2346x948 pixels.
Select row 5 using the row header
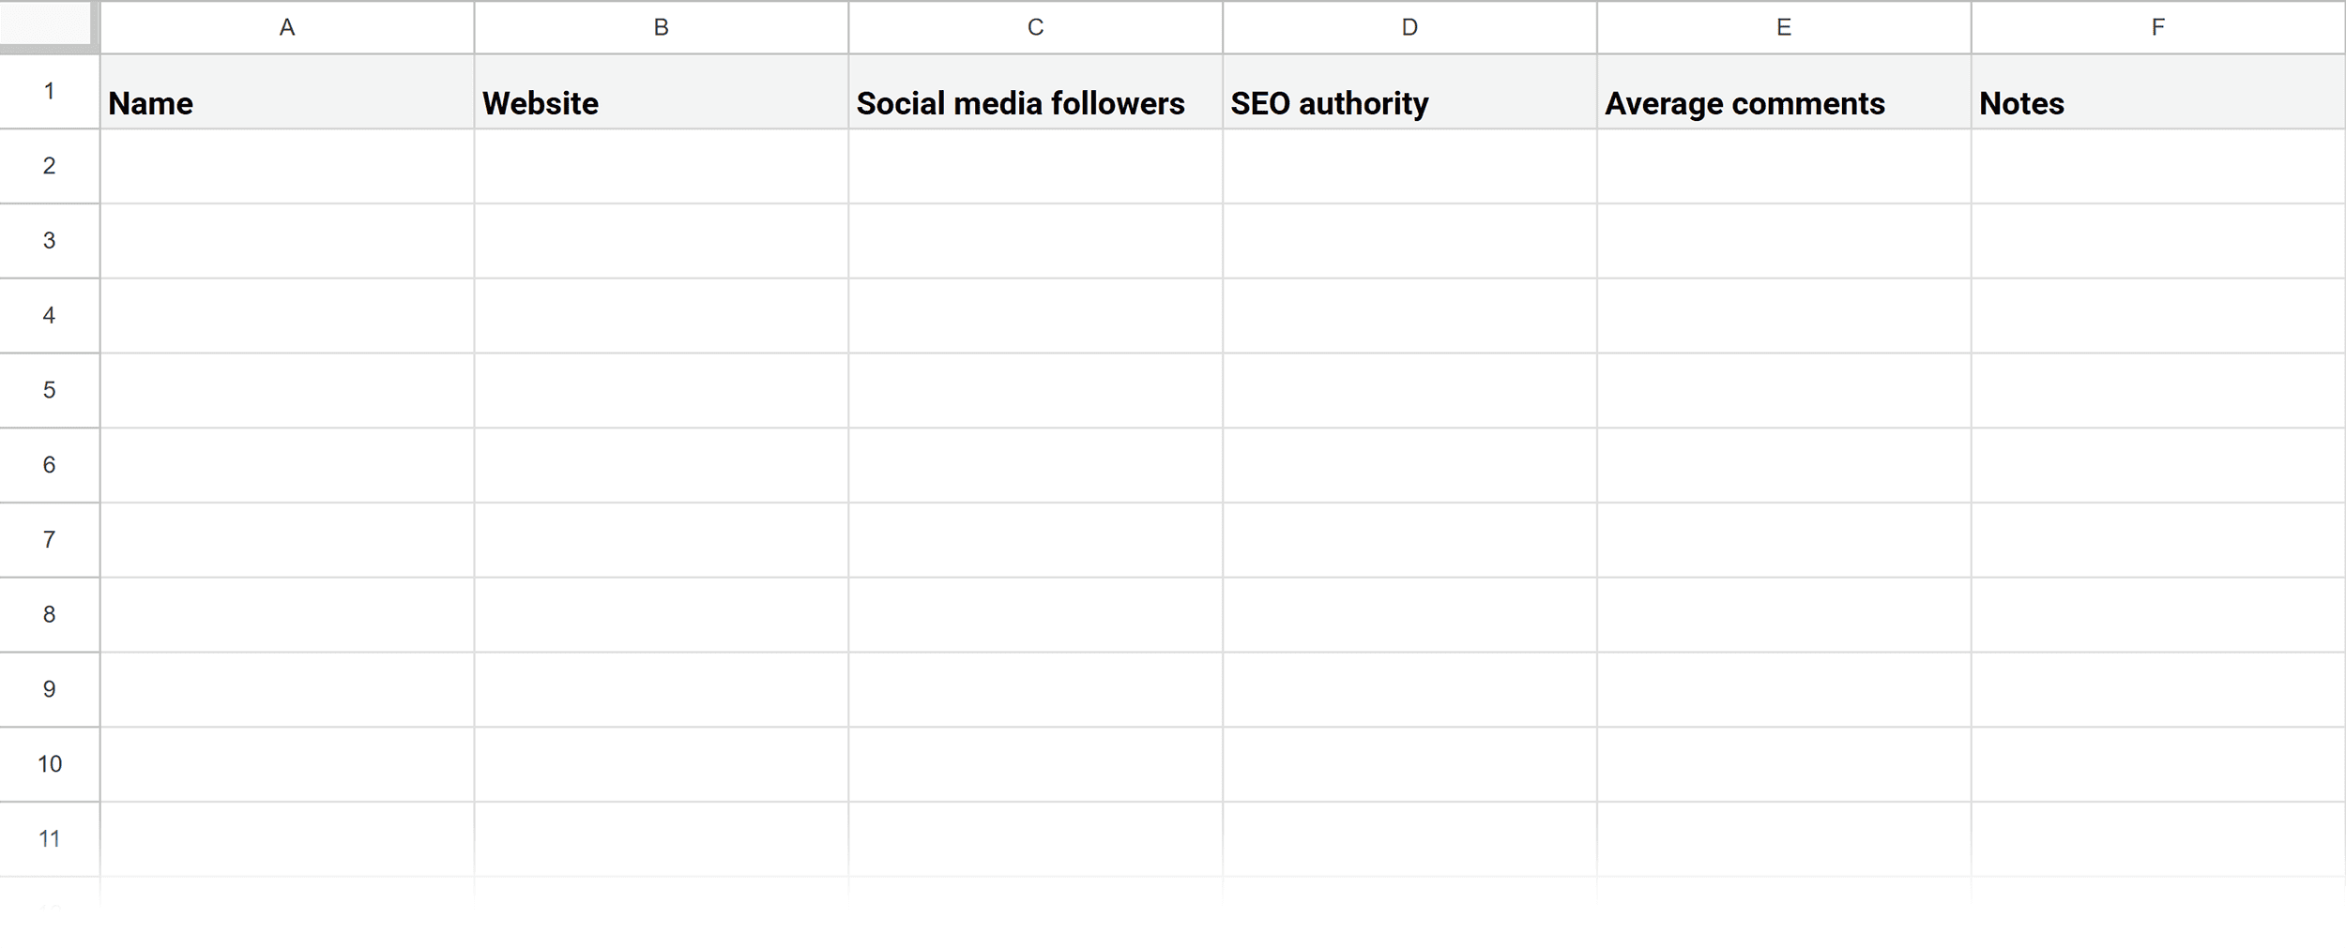[49, 390]
